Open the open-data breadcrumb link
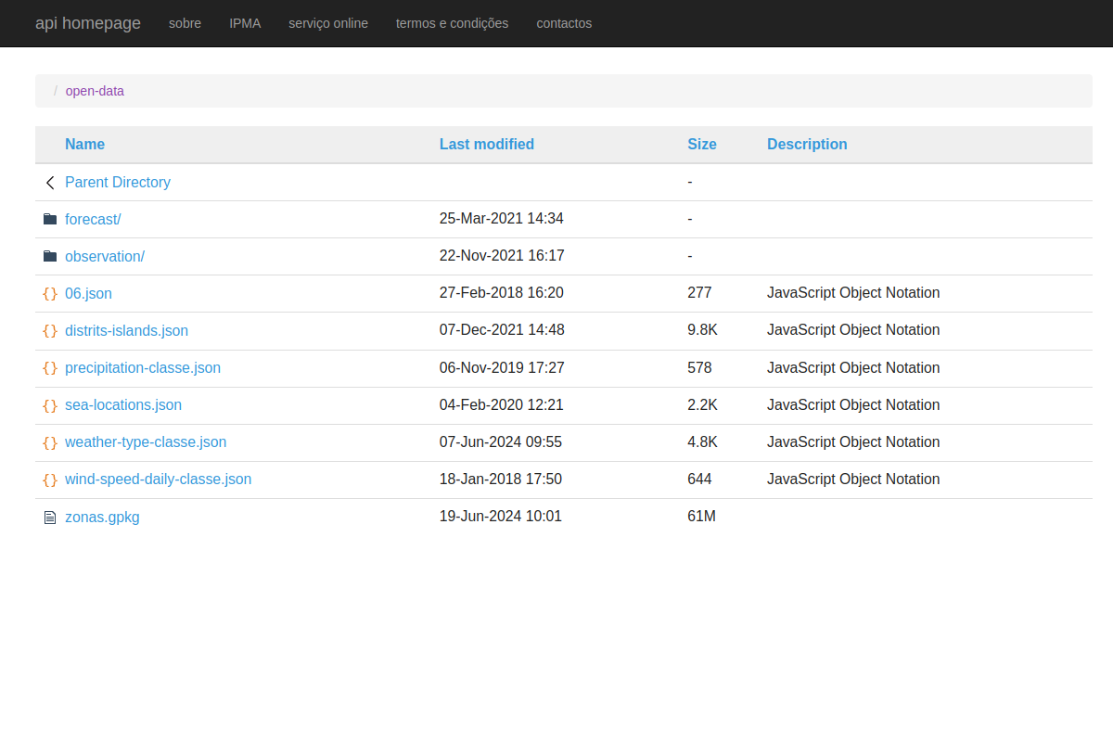Viewport: 1113px width, 742px height. tap(95, 91)
